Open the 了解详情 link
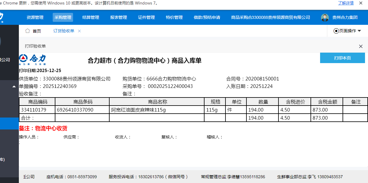Image resolution: width=368 pixels, height=183 pixels. 346,3
